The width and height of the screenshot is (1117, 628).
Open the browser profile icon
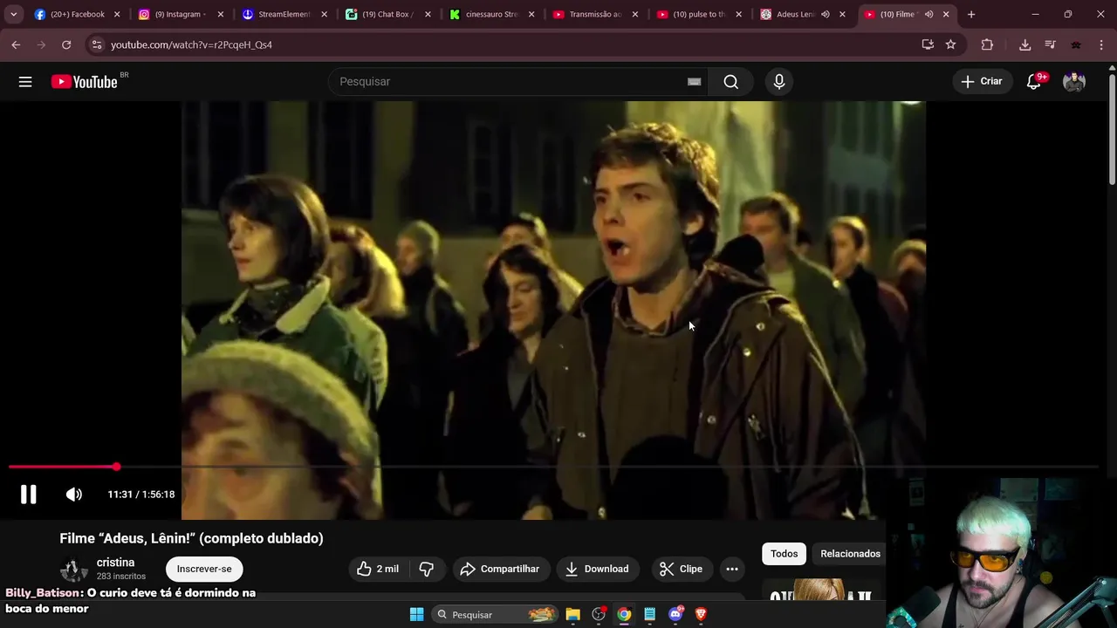(x=1076, y=44)
